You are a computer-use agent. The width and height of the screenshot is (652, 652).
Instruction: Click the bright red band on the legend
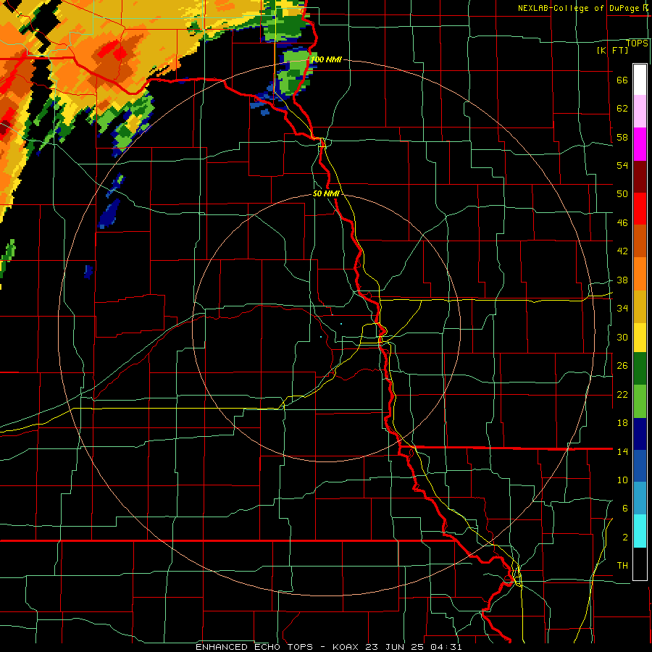pos(640,209)
